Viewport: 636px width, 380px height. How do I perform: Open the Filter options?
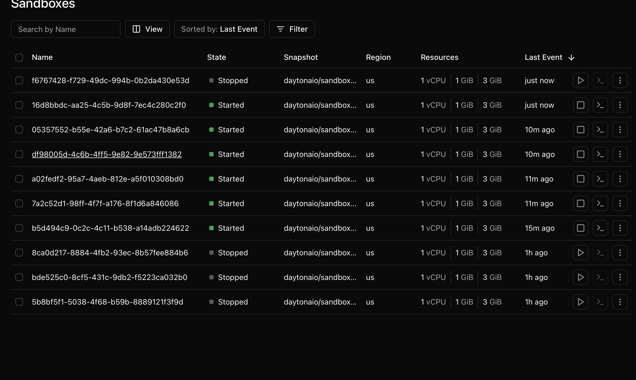click(292, 29)
